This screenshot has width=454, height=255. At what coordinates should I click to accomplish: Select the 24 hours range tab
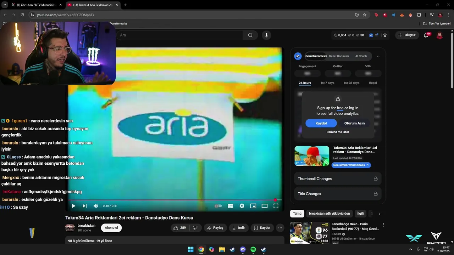(305, 83)
